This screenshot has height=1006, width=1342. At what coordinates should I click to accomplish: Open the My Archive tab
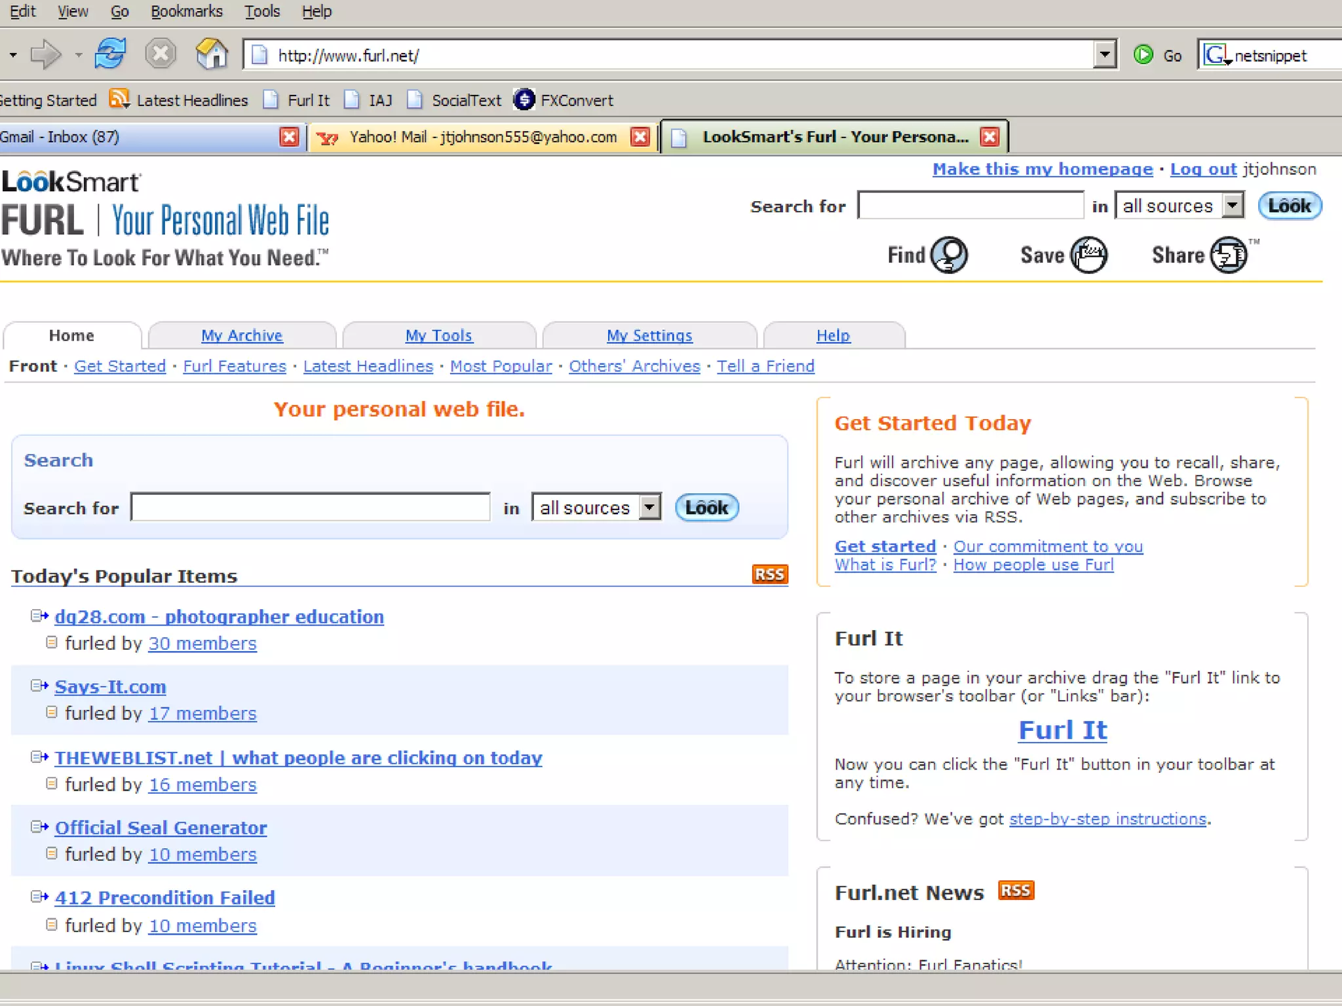pyautogui.click(x=242, y=335)
